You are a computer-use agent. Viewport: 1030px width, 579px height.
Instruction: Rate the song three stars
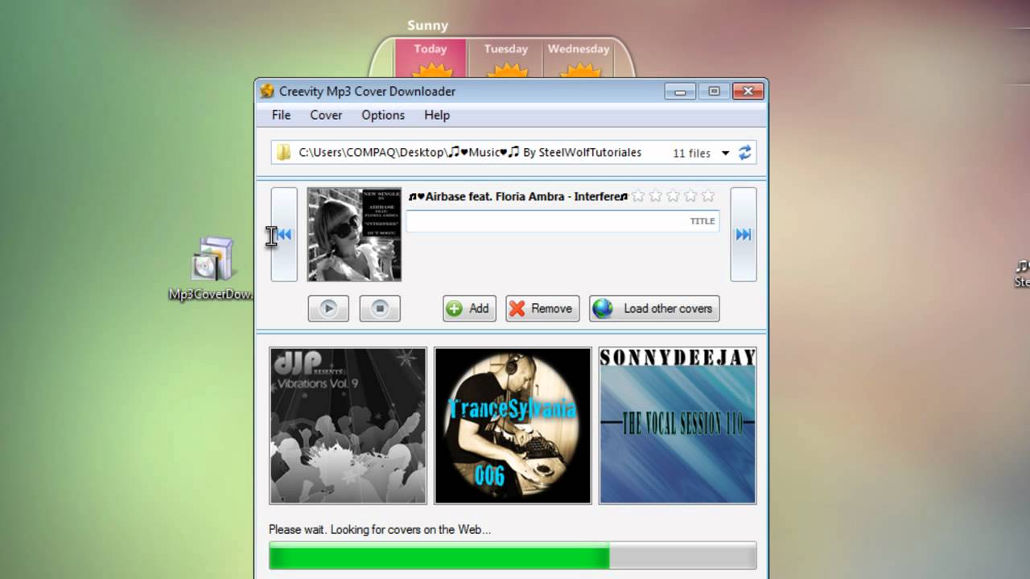pyautogui.click(x=673, y=195)
